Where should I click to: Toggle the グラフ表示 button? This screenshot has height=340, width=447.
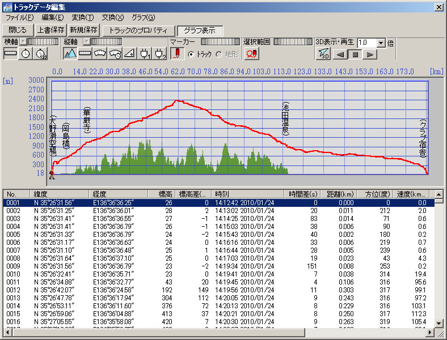[200, 30]
